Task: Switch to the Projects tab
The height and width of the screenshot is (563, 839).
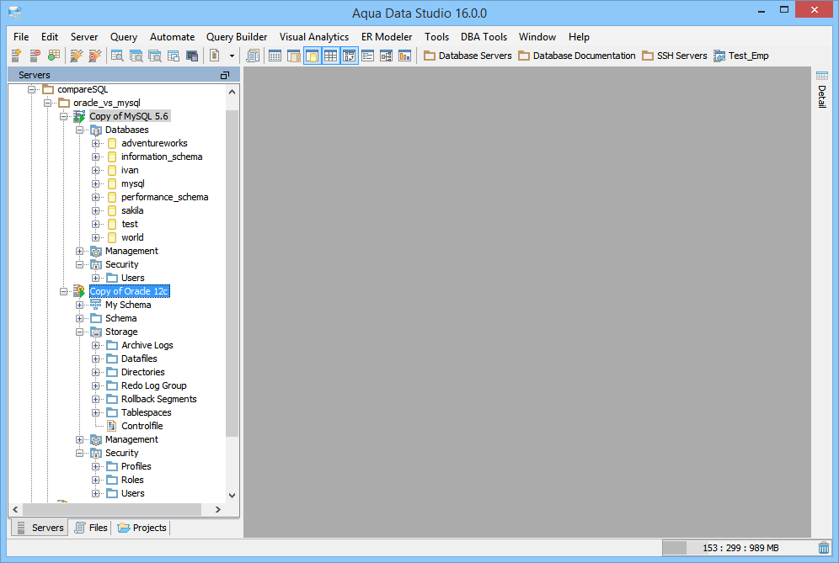Action: coord(142,528)
